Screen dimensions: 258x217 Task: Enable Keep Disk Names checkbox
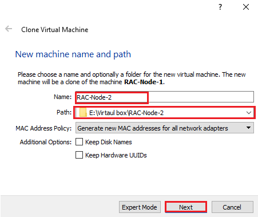pyautogui.click(x=79, y=142)
